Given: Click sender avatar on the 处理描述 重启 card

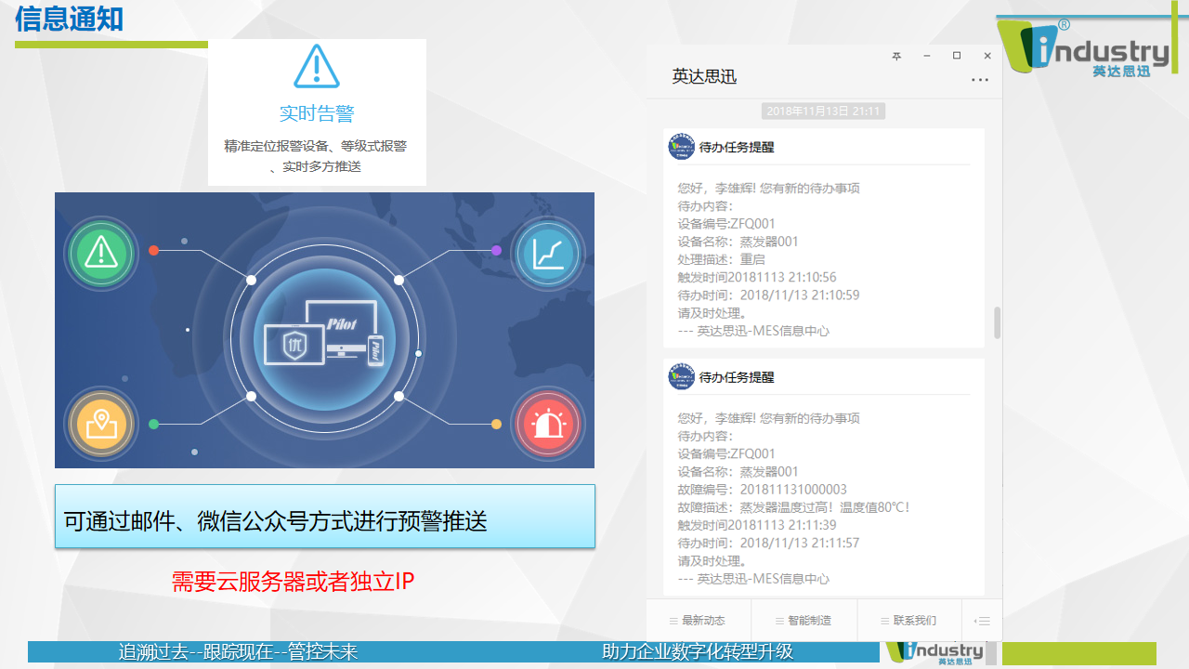Looking at the screenshot, I should pyautogui.click(x=682, y=147).
